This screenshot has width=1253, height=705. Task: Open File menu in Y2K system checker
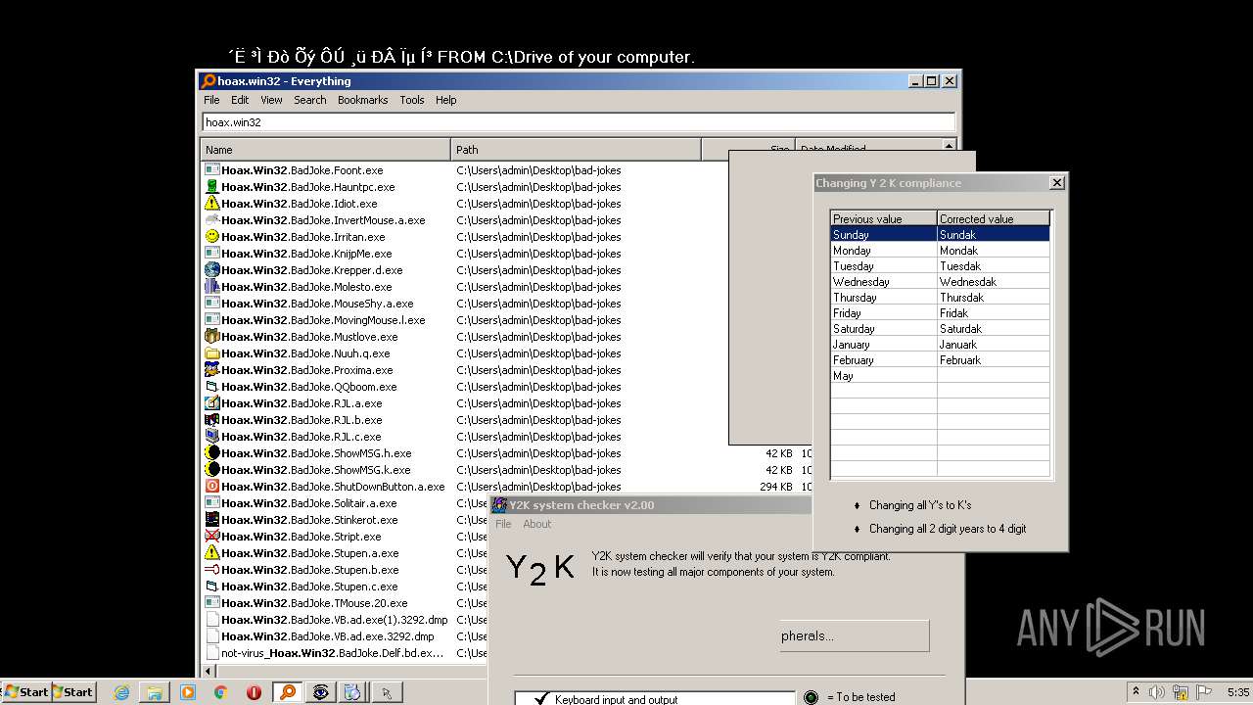(503, 524)
